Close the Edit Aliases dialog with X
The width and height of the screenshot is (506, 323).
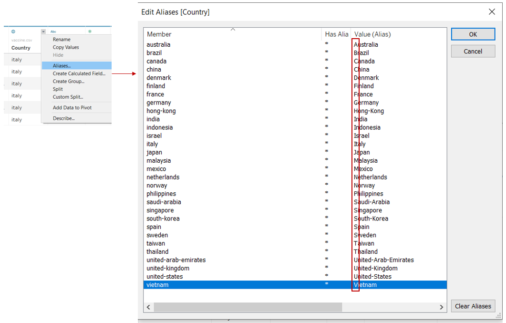[492, 12]
